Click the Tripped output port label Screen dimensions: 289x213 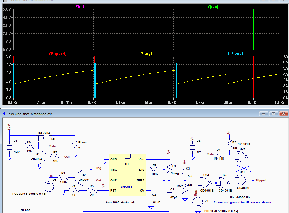coord(262,180)
